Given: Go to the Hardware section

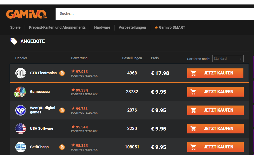Looking at the screenshot, I should 102,27.
